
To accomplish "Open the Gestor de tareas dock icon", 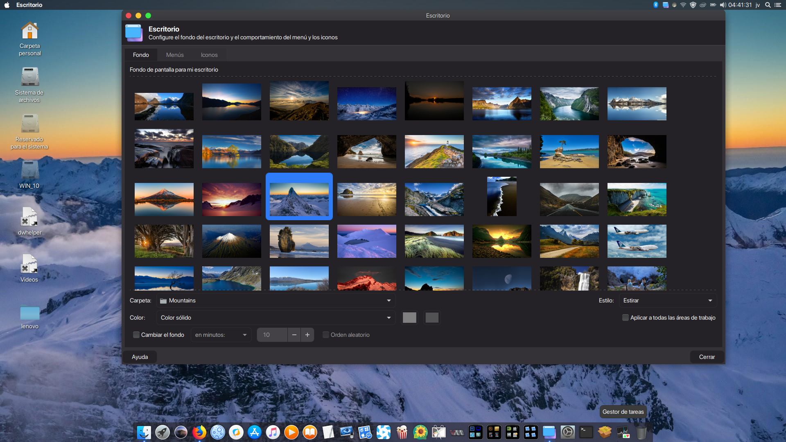I will 623,432.
